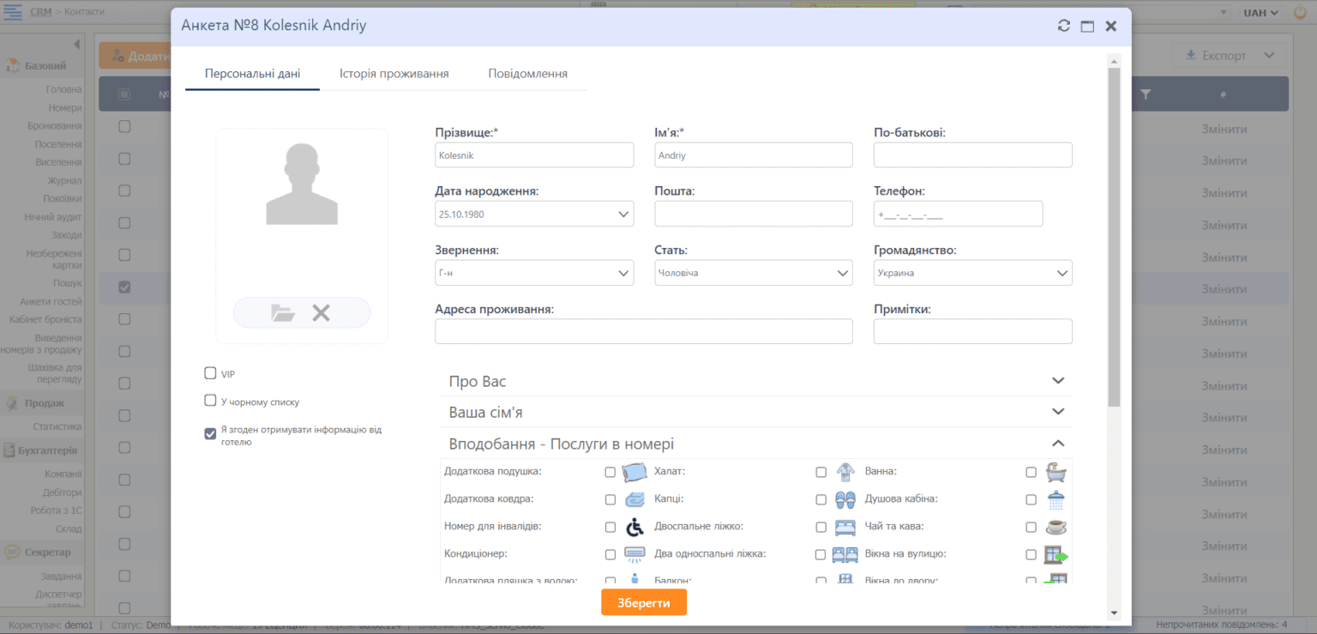1317x634 pixels.
Task: Click the extra pillow icon
Action: pyautogui.click(x=634, y=472)
